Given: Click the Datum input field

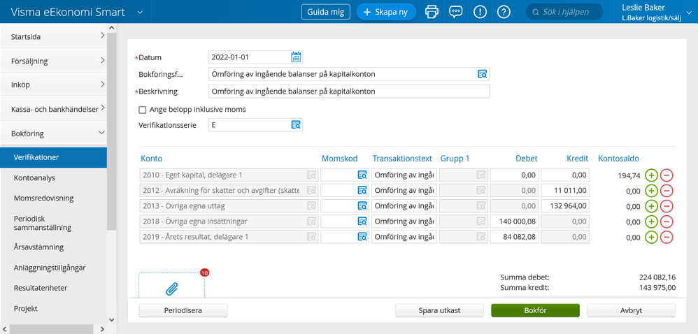Looking at the screenshot, I should [255, 57].
